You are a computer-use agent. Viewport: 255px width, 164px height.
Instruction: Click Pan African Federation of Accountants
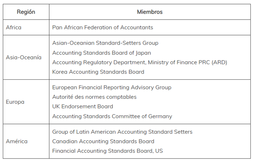pyautogui.click(x=103, y=27)
